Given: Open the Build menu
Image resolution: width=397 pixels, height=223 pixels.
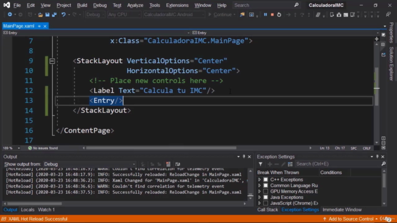Looking at the screenshot, I should [82, 5].
